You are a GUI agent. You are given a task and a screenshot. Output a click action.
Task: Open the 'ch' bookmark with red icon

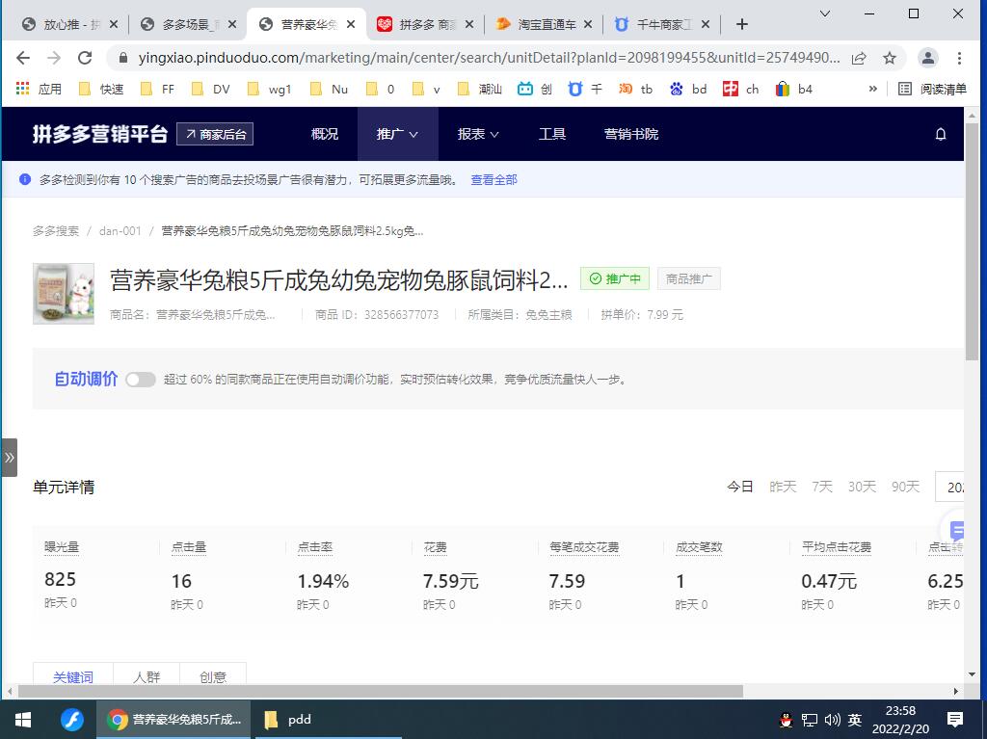(x=741, y=89)
